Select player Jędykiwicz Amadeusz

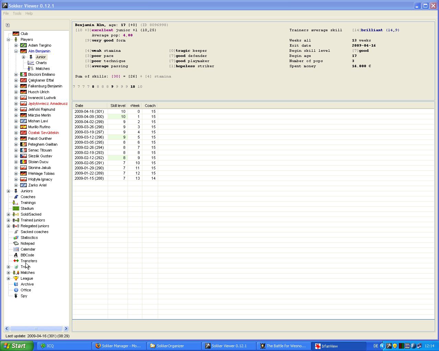(48, 104)
